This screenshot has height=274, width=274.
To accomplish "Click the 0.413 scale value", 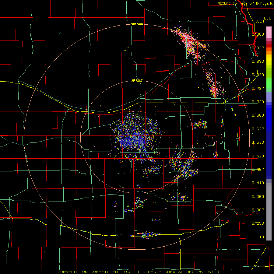I will [258, 183].
